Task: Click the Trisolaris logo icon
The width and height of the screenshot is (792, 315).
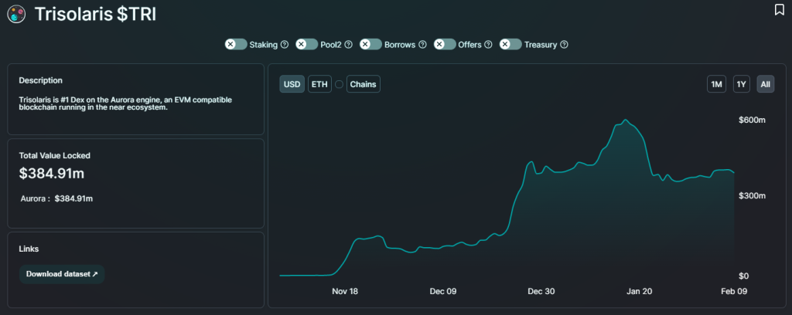Action: click(16, 14)
